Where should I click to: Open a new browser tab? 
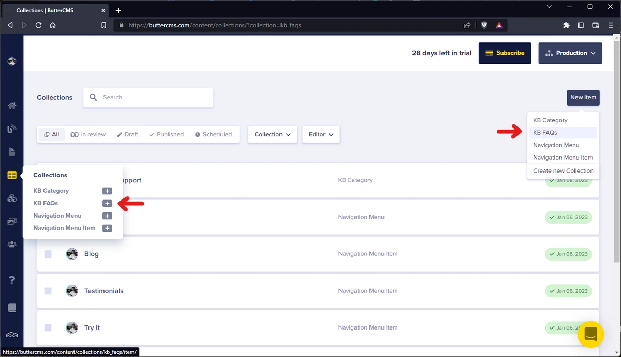pyautogui.click(x=119, y=10)
